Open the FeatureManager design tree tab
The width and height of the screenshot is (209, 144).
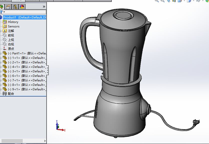[1, 7]
